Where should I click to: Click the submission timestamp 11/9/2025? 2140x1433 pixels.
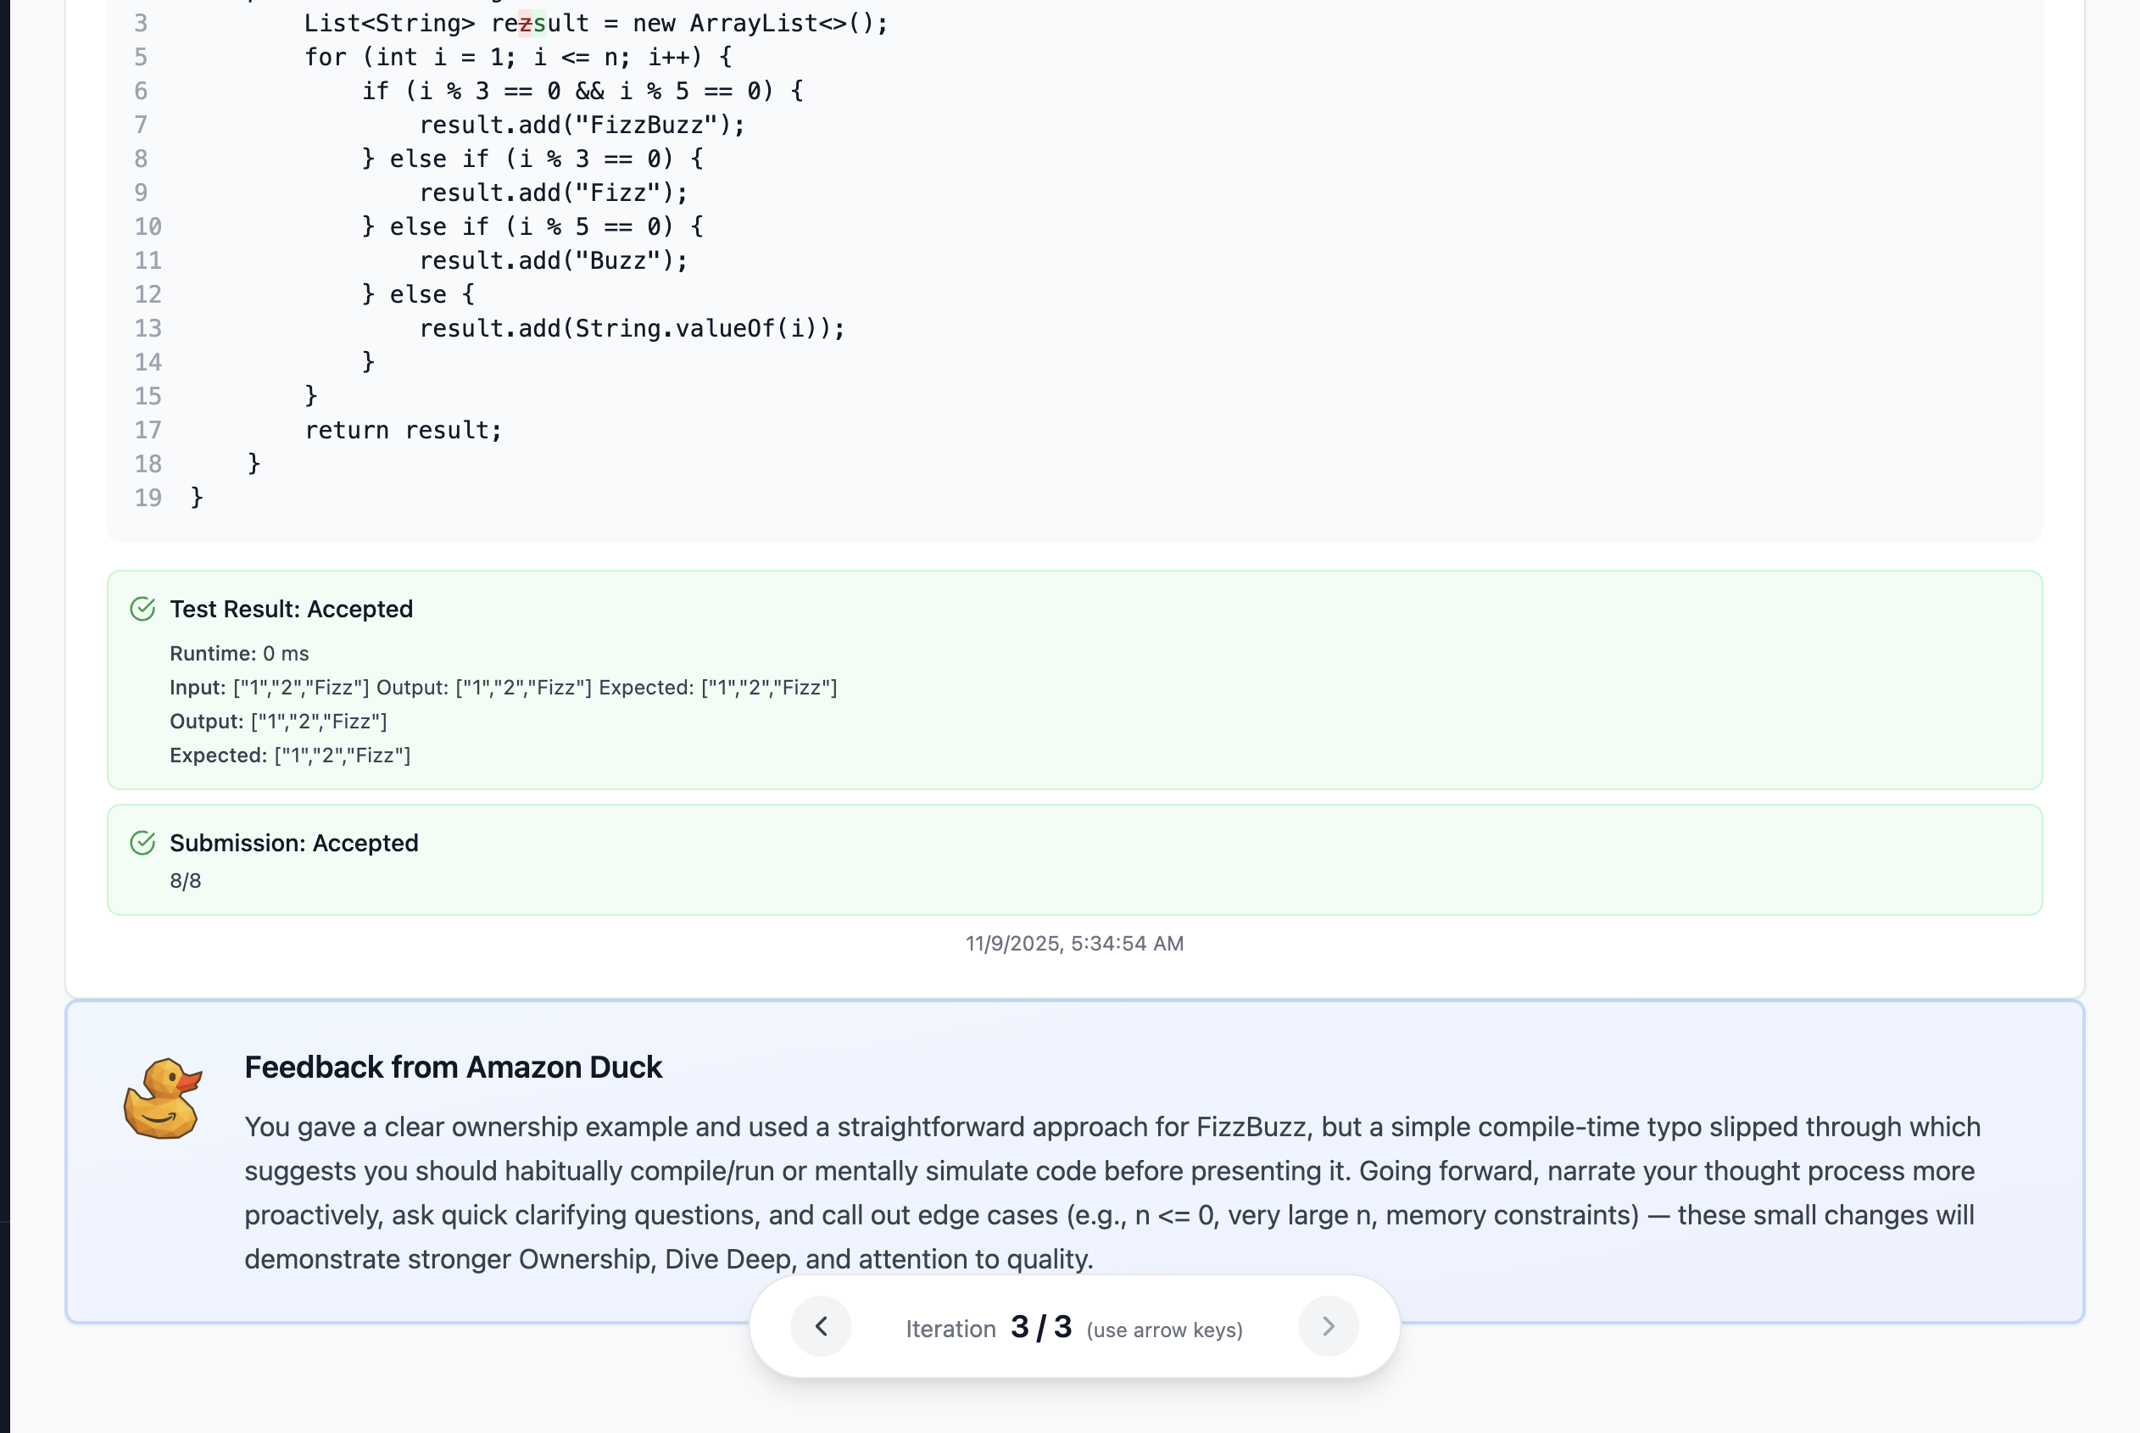point(1074,943)
